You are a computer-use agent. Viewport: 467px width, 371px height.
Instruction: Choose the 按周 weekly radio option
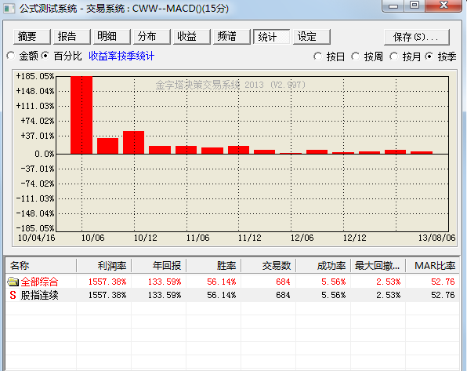coord(355,56)
